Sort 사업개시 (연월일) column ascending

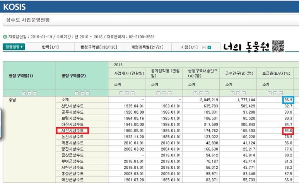(121, 93)
